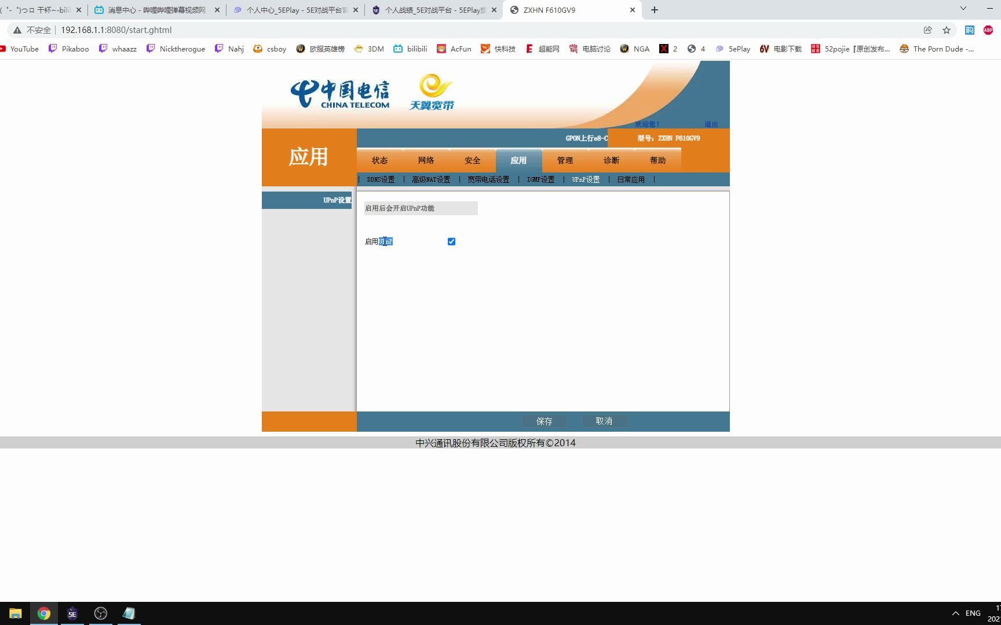Open YouTube bookmark
Viewport: 1001px width, 625px height.
[x=19, y=49]
